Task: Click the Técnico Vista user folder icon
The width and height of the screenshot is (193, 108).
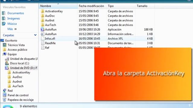Action: point(5,45)
